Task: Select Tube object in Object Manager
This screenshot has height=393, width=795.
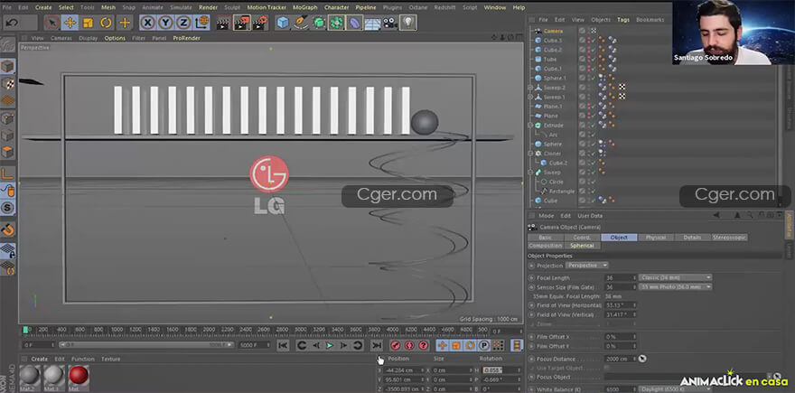Action: (549, 60)
